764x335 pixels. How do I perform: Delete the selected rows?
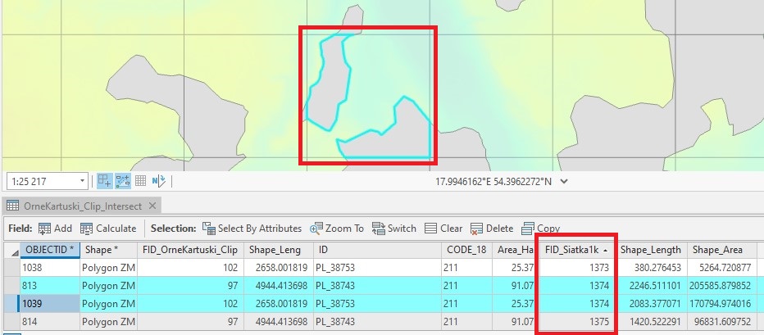click(477, 229)
